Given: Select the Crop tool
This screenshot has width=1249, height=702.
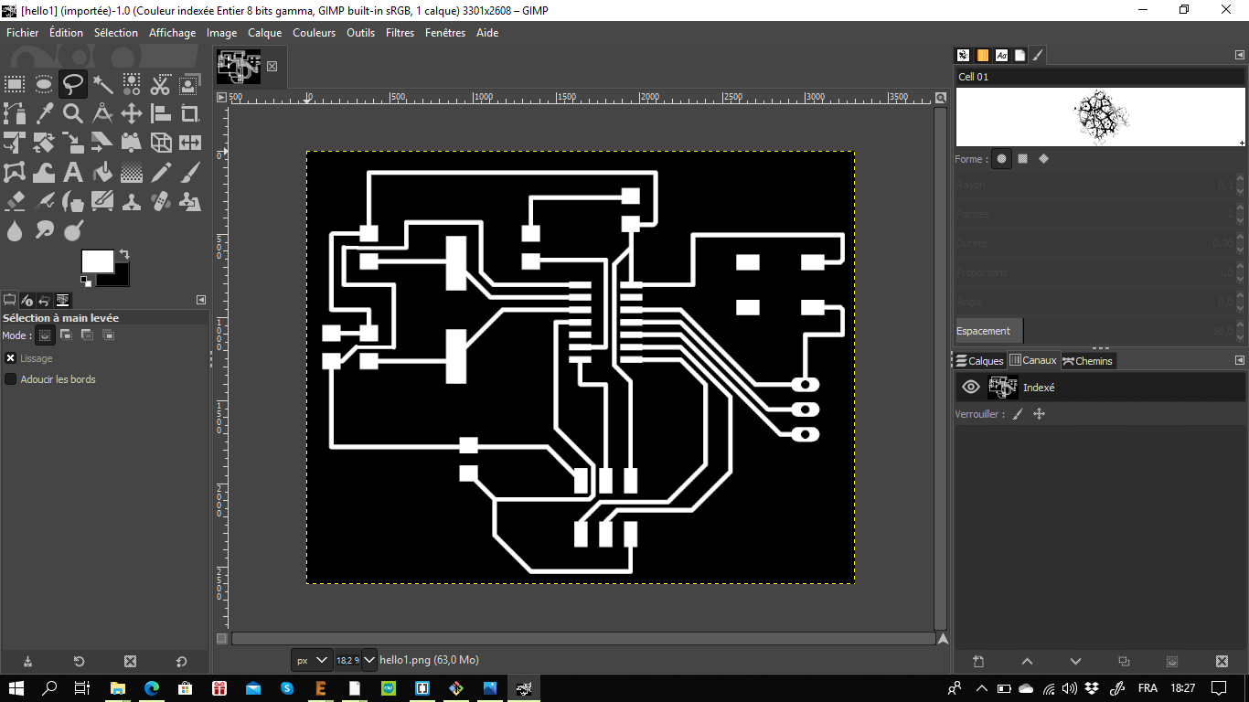Looking at the screenshot, I should click(190, 114).
